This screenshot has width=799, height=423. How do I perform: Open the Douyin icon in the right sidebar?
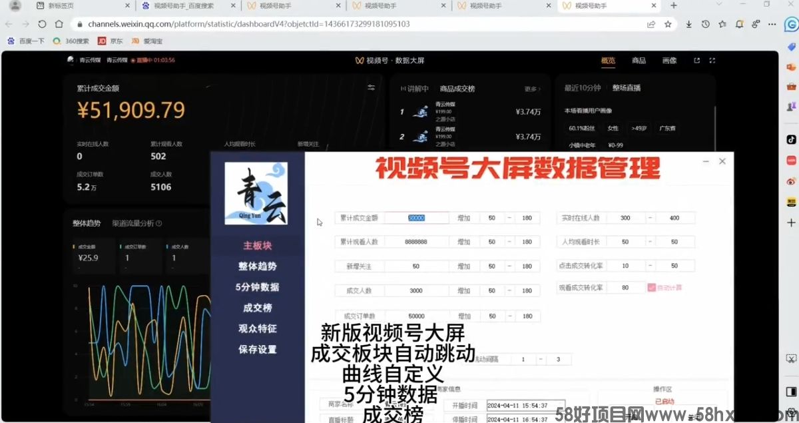coord(791,140)
